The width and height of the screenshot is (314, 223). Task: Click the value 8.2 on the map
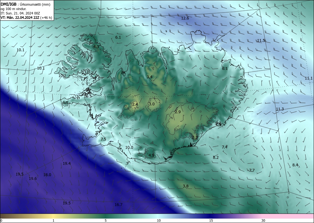pyautogui.click(x=216, y=158)
